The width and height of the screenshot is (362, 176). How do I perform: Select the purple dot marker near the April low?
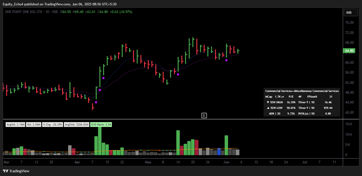[96, 102]
